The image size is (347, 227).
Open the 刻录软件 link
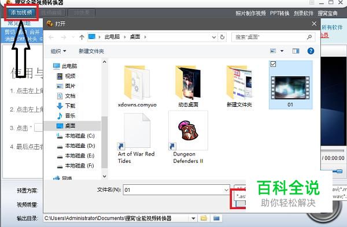pos(304,13)
